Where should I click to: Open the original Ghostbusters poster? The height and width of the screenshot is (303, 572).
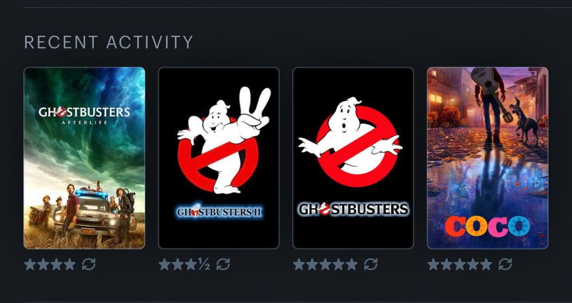click(x=353, y=158)
